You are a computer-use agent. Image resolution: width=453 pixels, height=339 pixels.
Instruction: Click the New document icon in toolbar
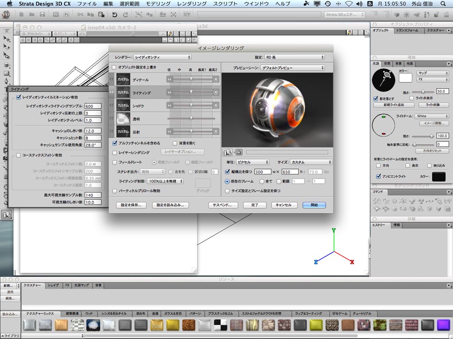pyautogui.click(x=21, y=14)
